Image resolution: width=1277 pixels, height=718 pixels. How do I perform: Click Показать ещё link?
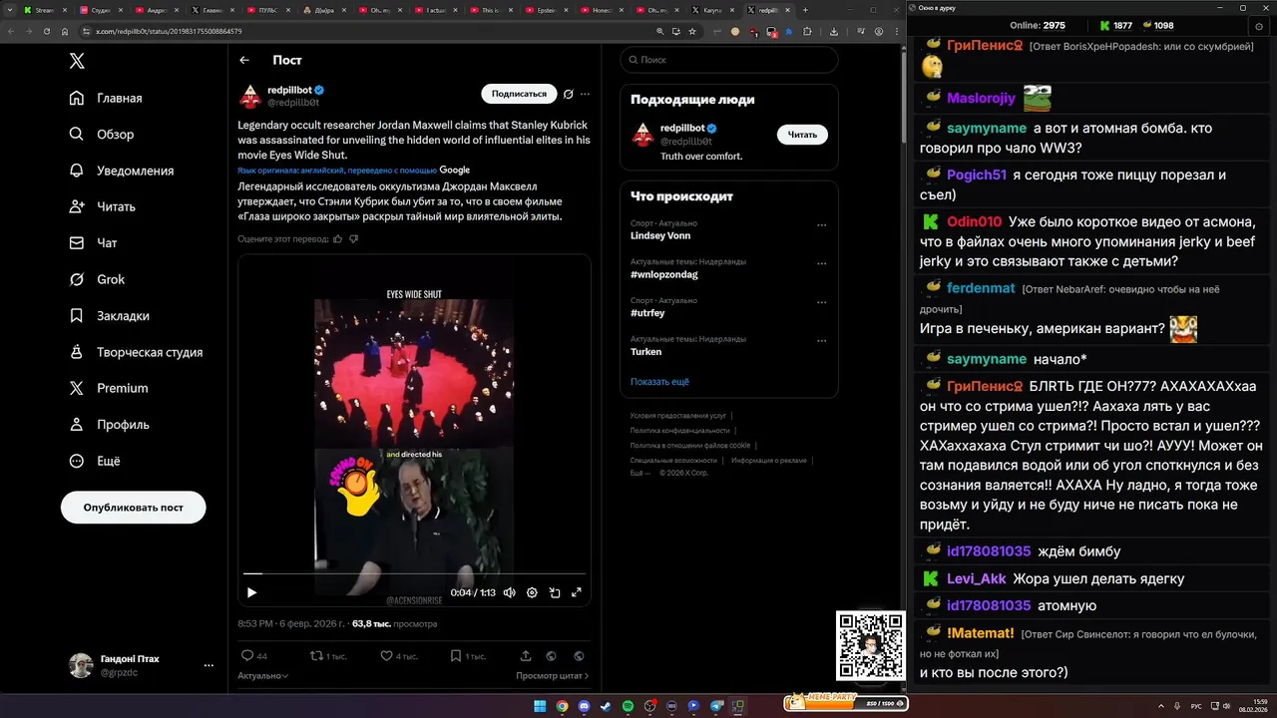[659, 382]
